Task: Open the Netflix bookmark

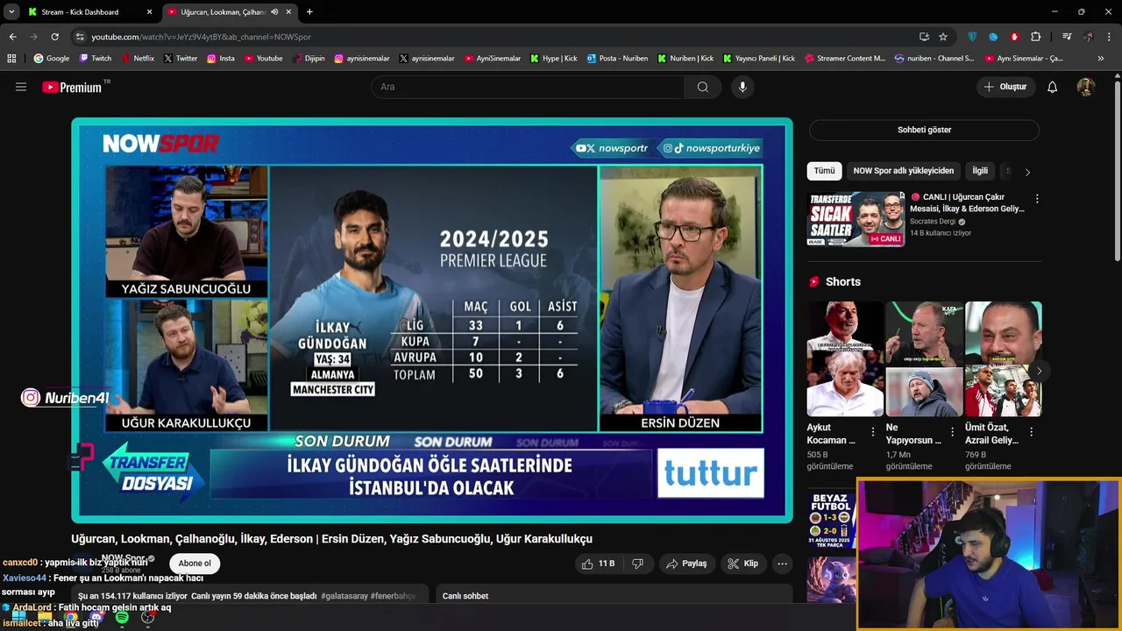Action: click(138, 59)
